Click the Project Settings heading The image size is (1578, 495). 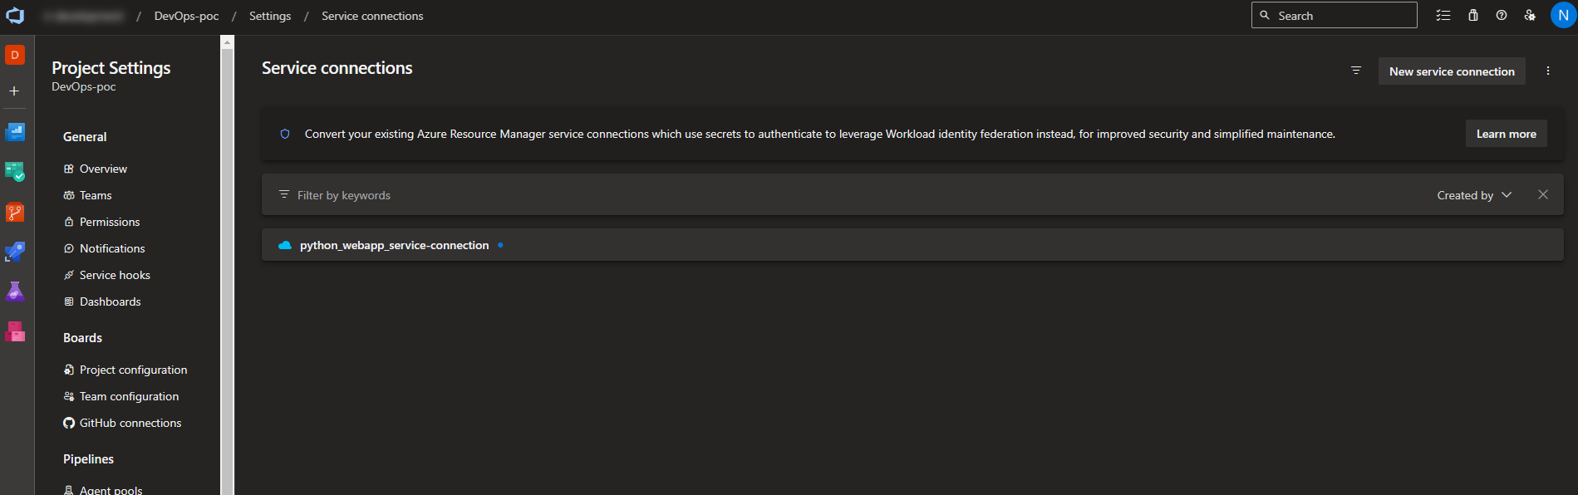pyautogui.click(x=111, y=68)
